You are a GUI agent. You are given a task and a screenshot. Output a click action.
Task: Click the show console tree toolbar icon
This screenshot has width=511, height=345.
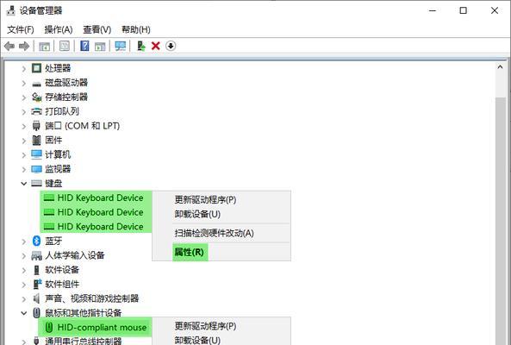[44, 46]
